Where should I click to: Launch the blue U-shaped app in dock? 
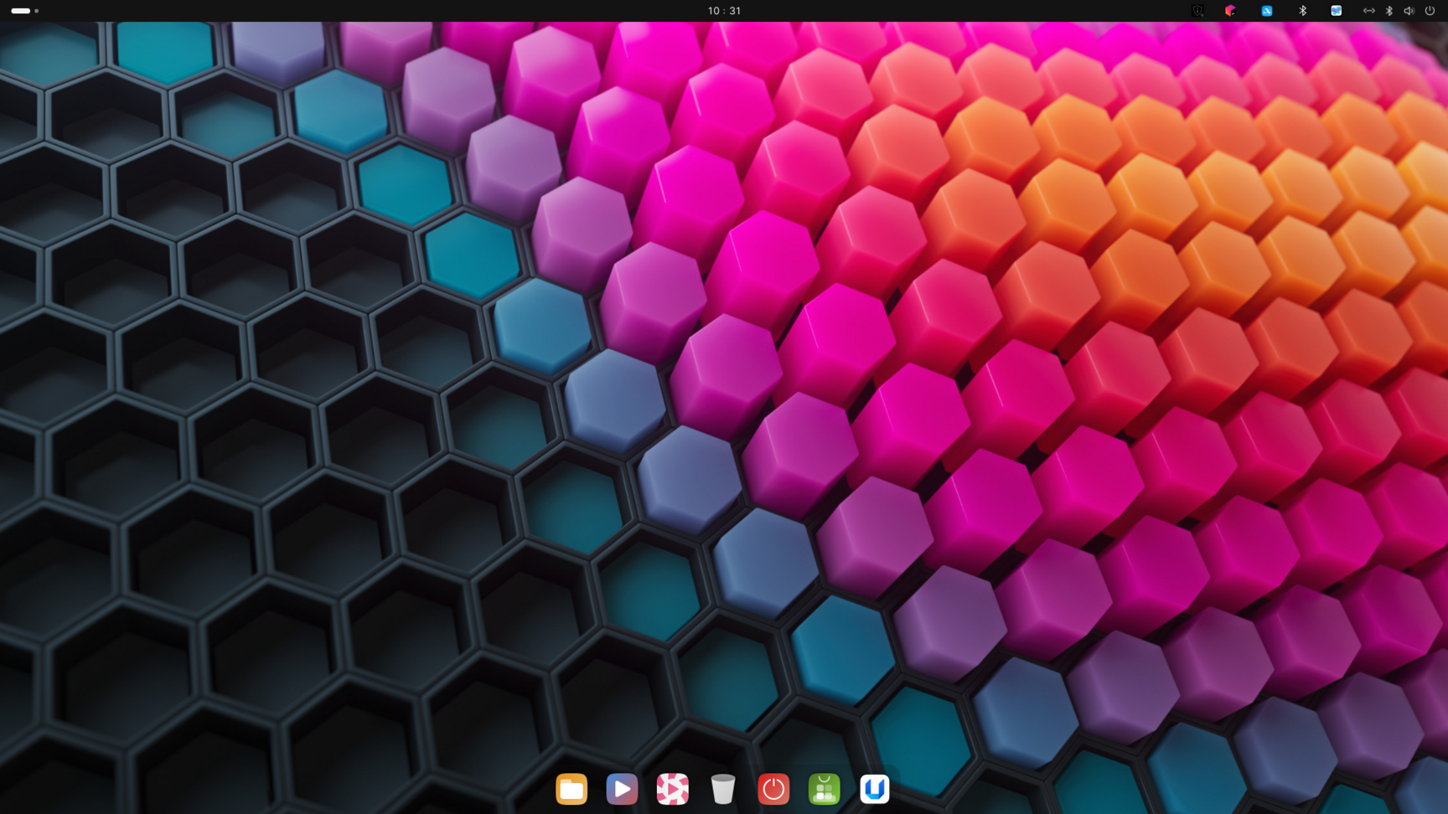coord(874,789)
